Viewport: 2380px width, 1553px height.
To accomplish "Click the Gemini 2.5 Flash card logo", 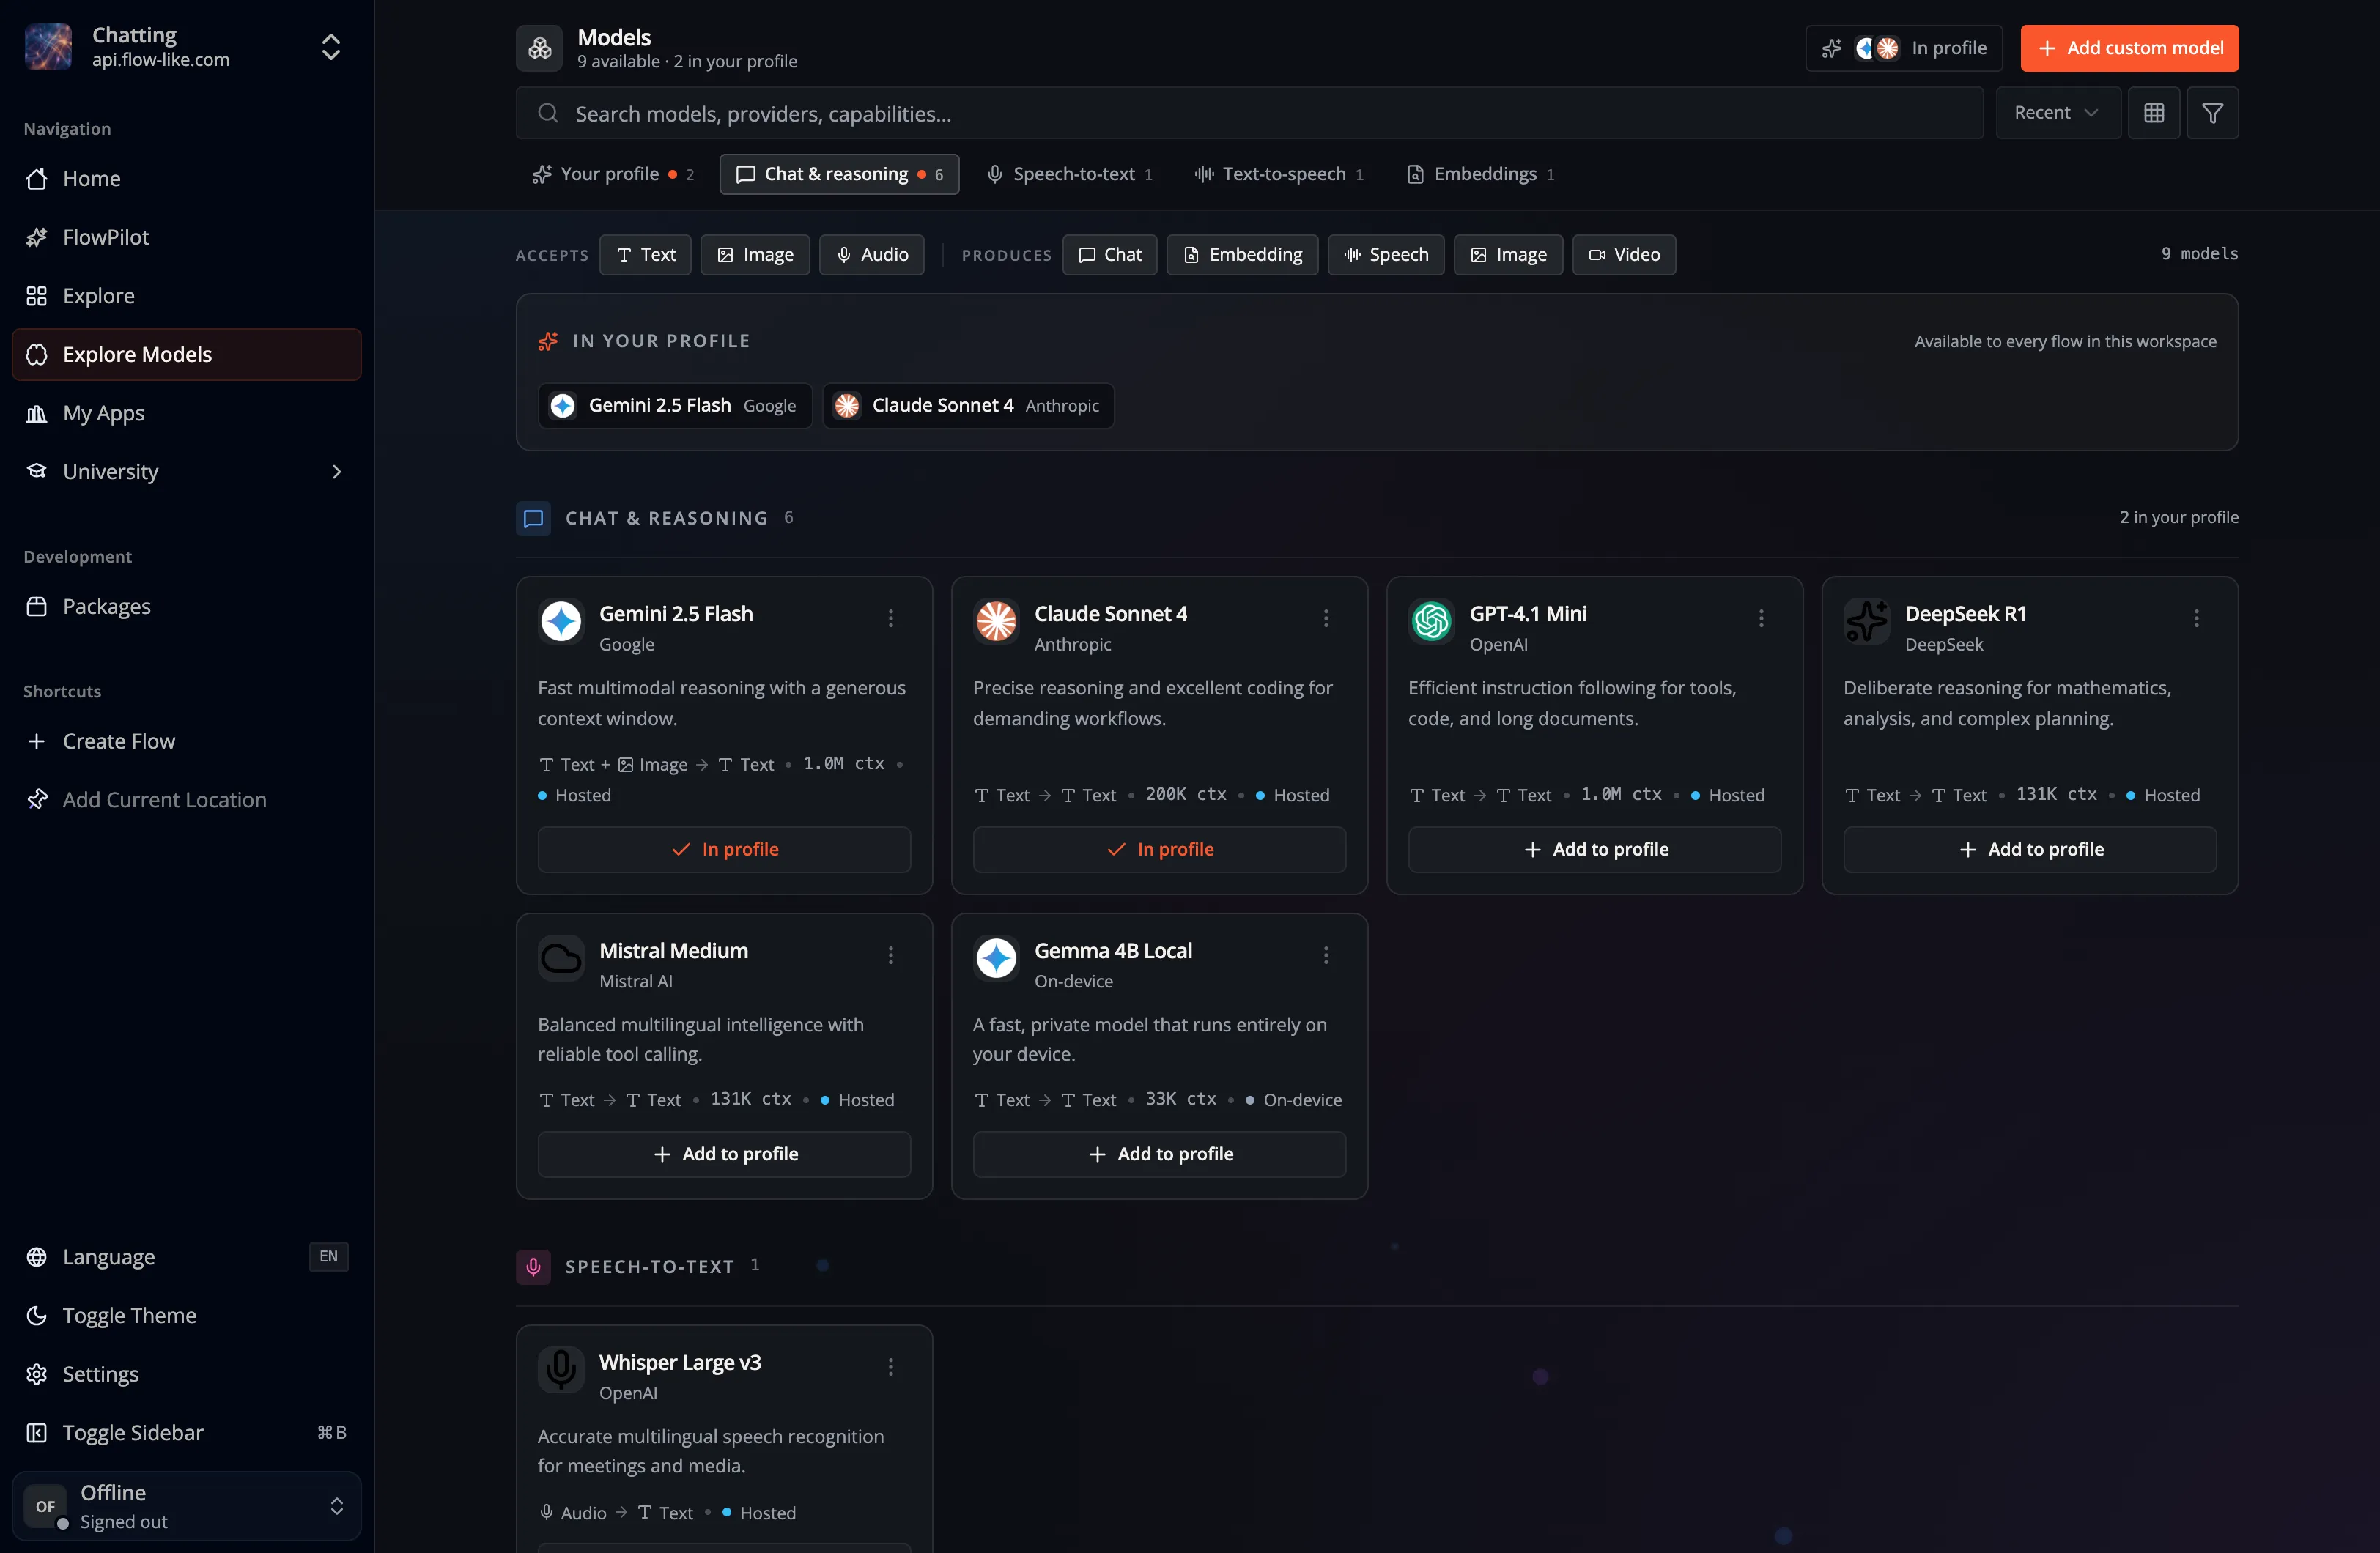I will 561,621.
